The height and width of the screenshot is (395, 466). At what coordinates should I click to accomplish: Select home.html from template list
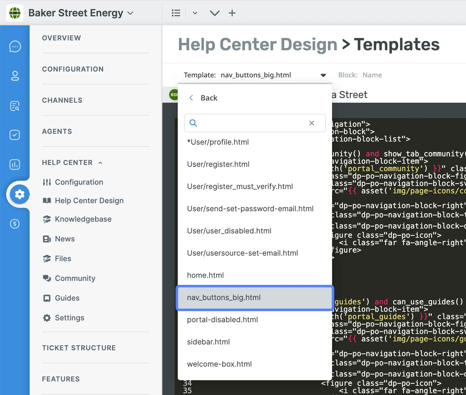(x=205, y=275)
